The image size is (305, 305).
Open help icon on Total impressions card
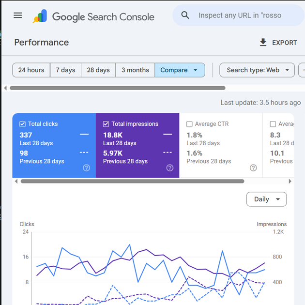coord(170,168)
